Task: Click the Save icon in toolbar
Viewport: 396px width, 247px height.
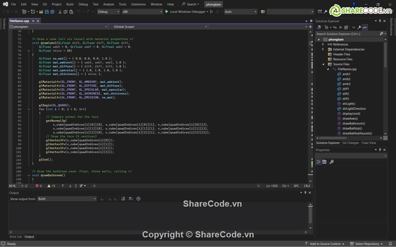Action: pyautogui.click(x=47, y=12)
